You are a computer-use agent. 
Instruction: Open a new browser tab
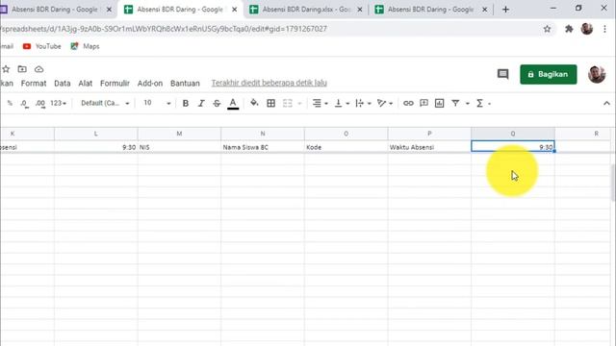coord(505,10)
